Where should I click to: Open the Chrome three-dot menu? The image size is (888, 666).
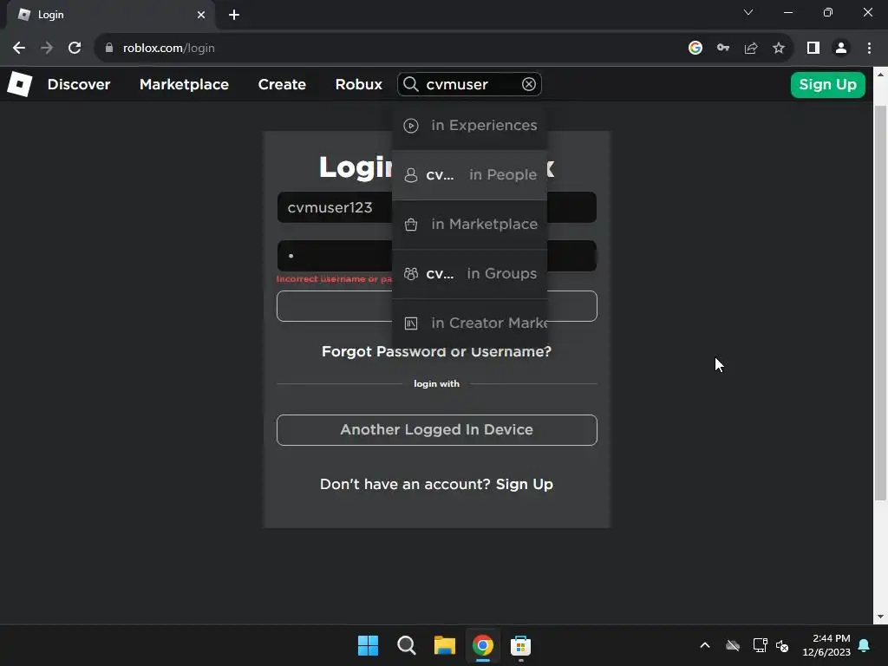(x=869, y=49)
